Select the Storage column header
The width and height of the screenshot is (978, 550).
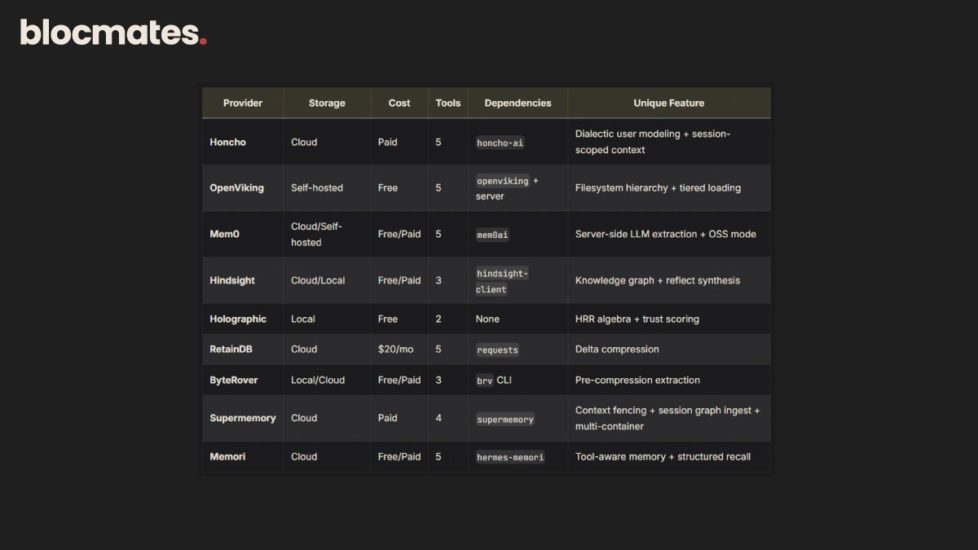tap(327, 103)
